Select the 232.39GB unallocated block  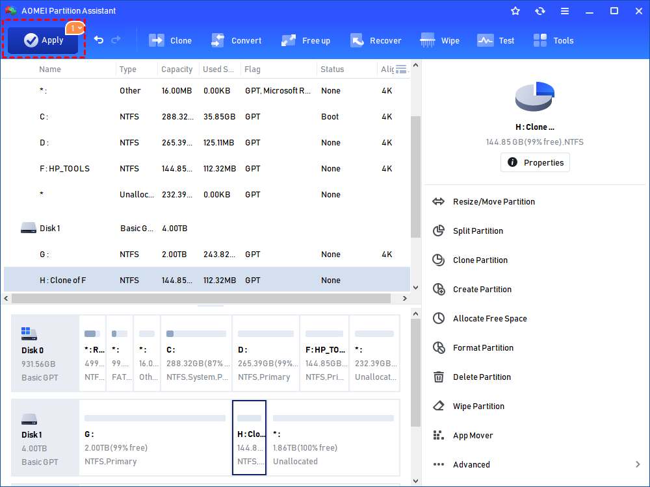click(x=374, y=353)
